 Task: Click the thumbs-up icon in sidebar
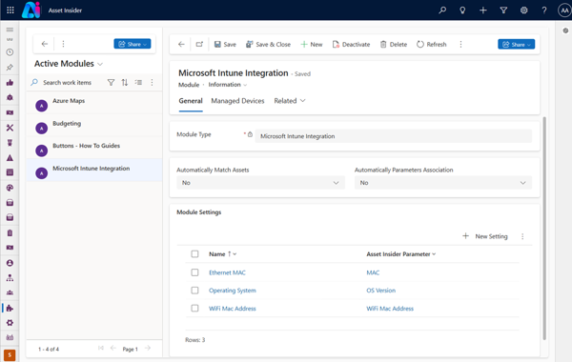point(10,82)
